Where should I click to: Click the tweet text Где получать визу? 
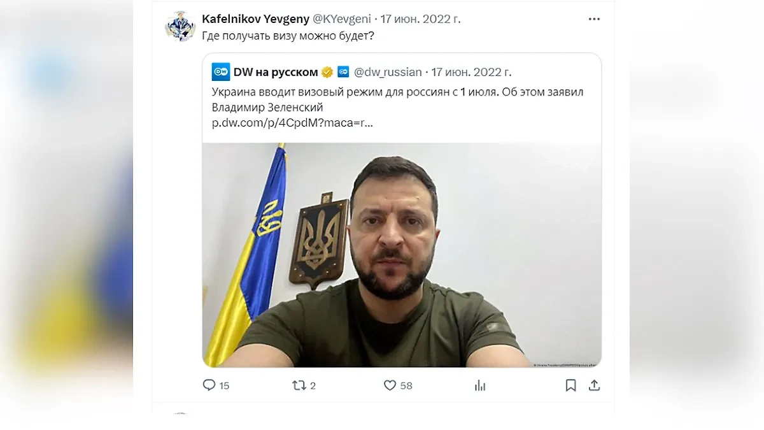coord(288,36)
